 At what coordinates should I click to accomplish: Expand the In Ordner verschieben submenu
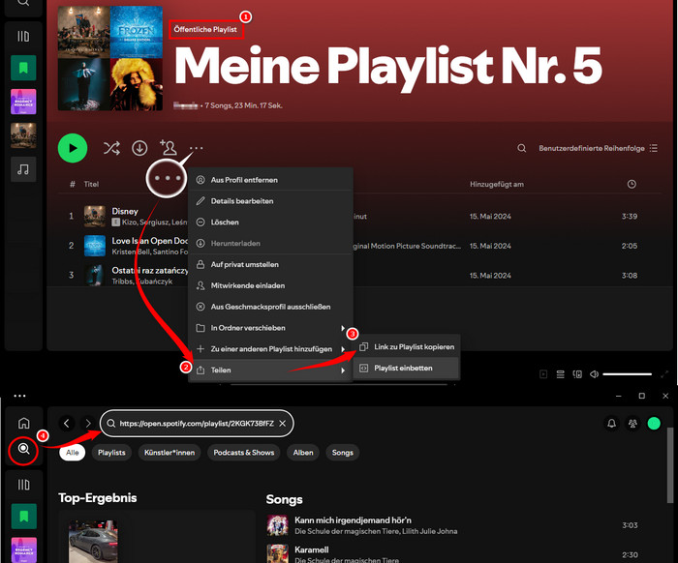click(270, 328)
